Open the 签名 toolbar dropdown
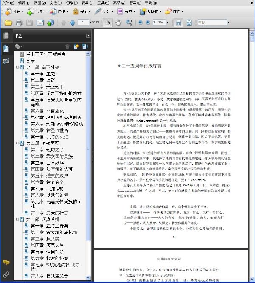The image size is (255, 283). [x=104, y=12]
